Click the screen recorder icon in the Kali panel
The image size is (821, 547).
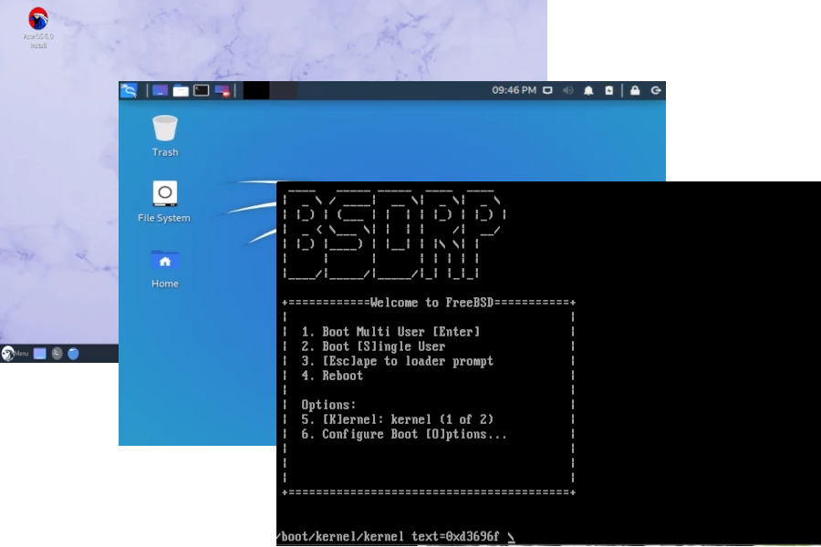pyautogui.click(x=222, y=90)
